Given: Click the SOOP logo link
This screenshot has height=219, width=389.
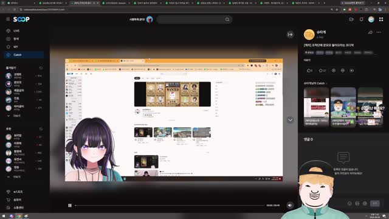Looking at the screenshot, I should point(21,19).
